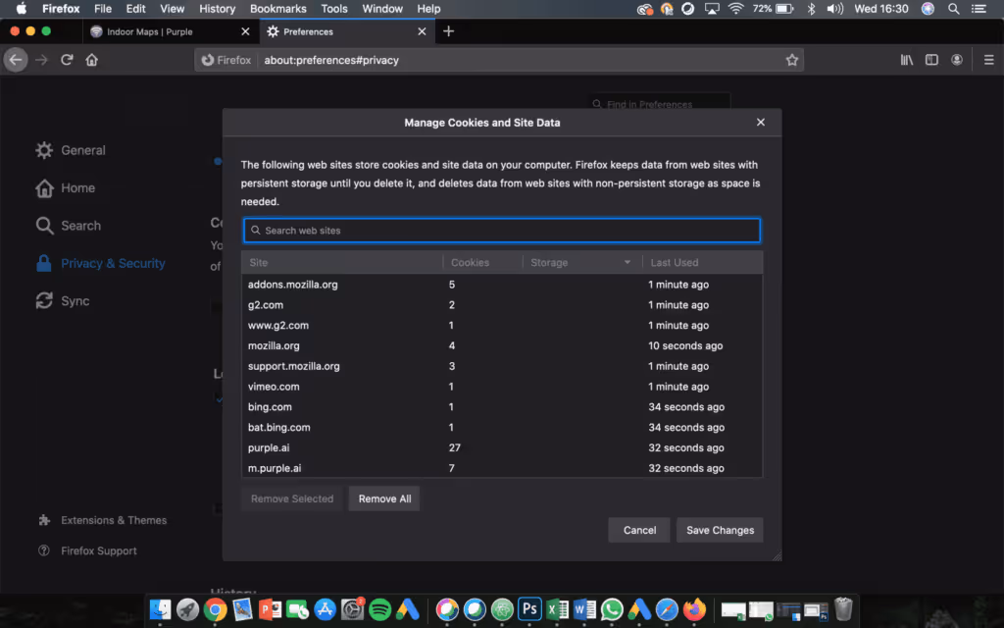Image resolution: width=1004 pixels, height=628 pixels.
Task: Close the Indoor Maps | Purple tab
Action: (x=245, y=31)
